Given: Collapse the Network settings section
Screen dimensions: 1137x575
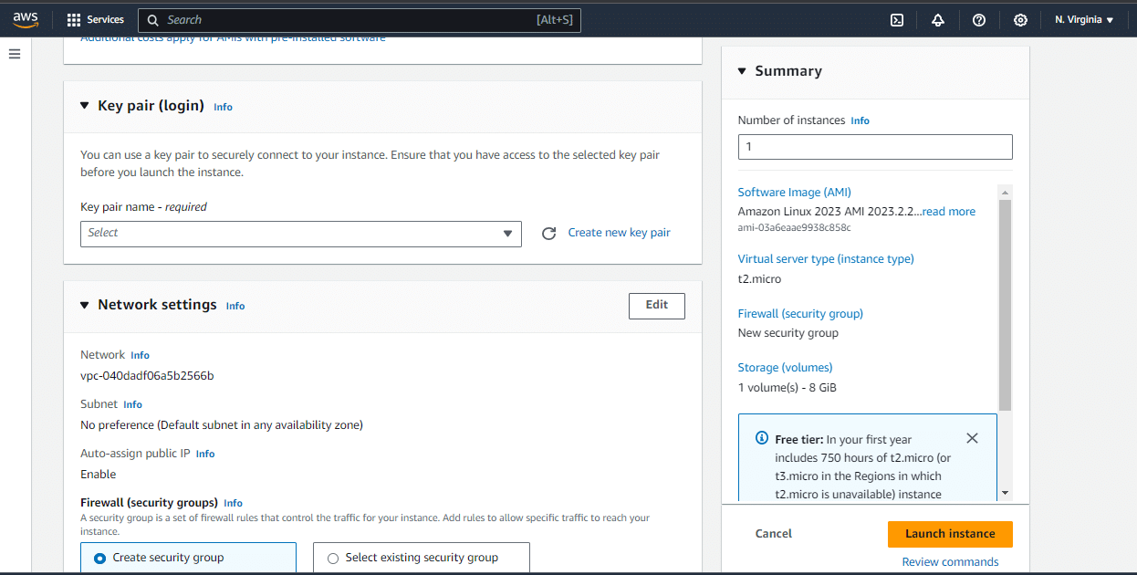Looking at the screenshot, I should pos(85,306).
